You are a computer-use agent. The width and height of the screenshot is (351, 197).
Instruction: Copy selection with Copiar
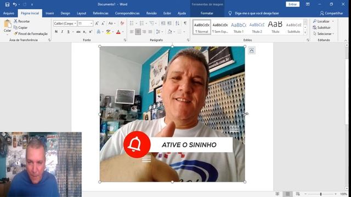[21, 27]
